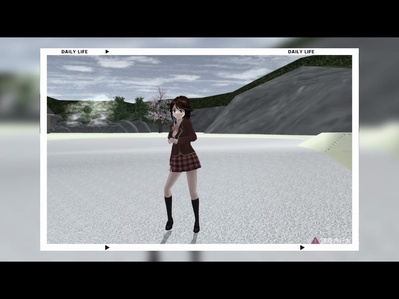
Task: Select the top-left DAILY LIFE label
Action: coord(75,52)
